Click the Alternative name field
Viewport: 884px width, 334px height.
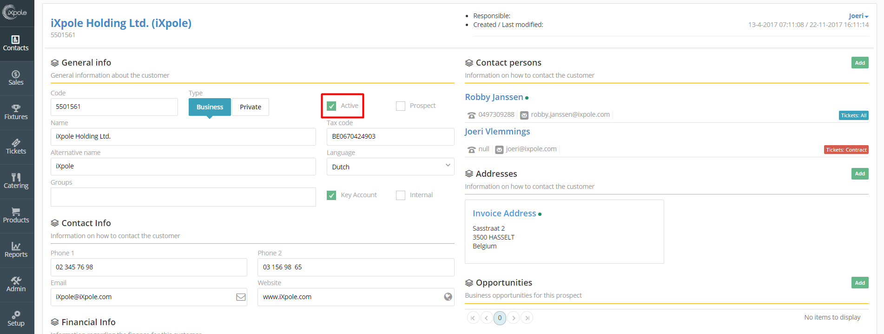[183, 167]
